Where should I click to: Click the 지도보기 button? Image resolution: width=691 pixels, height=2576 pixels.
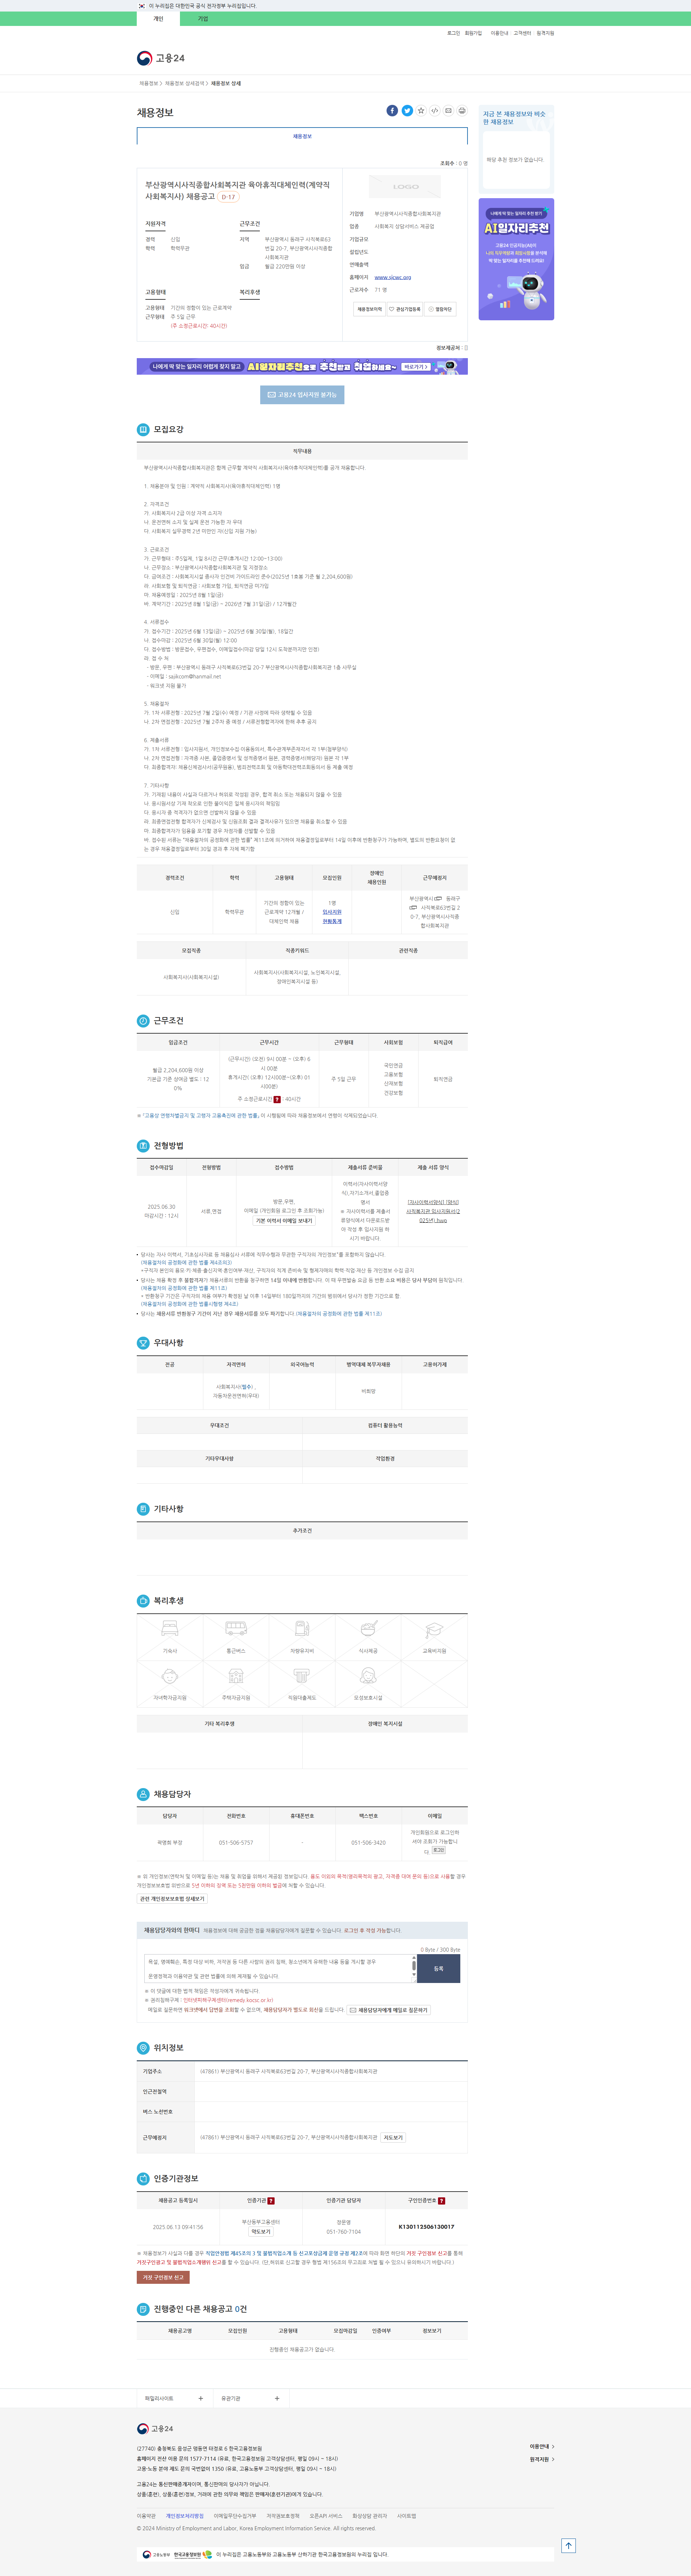(x=393, y=2138)
